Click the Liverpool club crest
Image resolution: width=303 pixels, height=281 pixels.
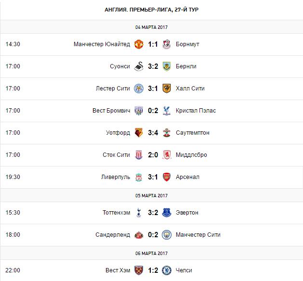click(x=139, y=177)
